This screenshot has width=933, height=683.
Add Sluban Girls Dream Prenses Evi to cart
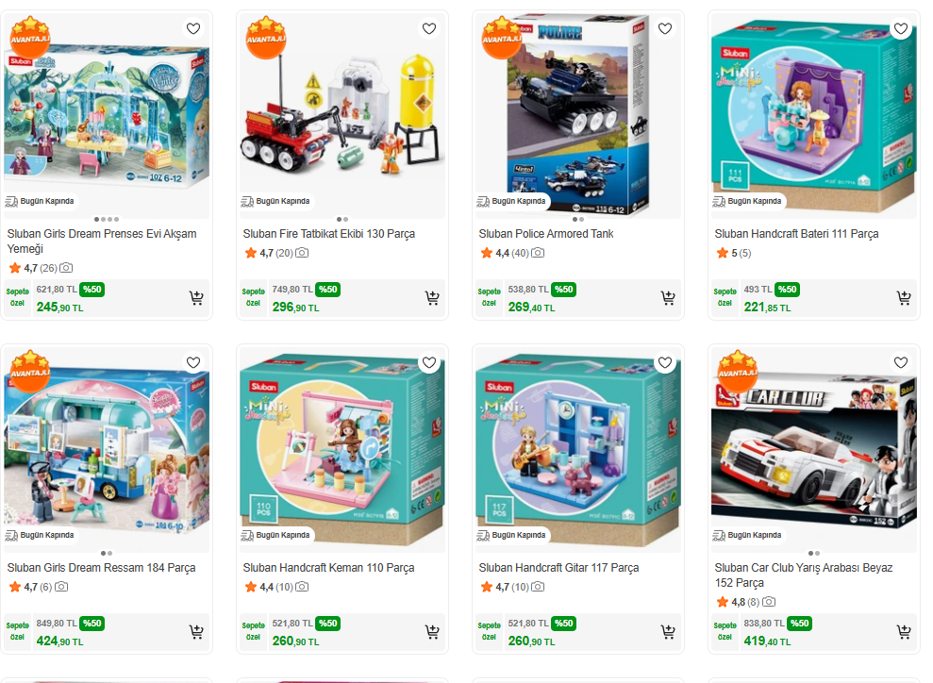click(196, 298)
